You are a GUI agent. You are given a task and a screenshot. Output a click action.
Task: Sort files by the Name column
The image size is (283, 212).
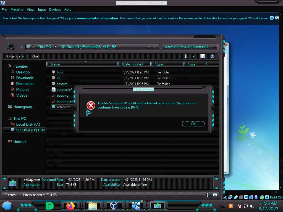click(82, 64)
